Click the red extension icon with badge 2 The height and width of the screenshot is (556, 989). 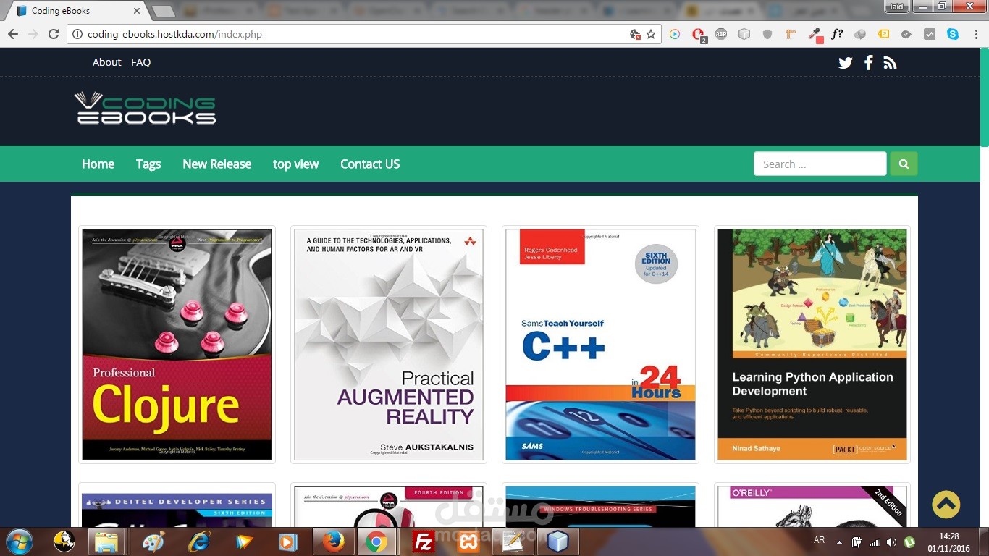(x=698, y=35)
